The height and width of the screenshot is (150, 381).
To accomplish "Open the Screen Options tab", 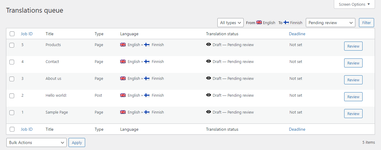I will [354, 4].
